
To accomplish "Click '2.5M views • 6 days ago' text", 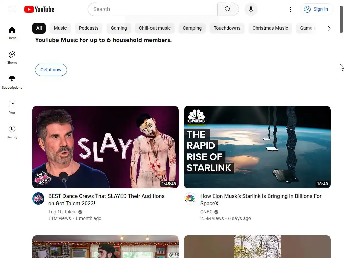I will click(x=225, y=218).
